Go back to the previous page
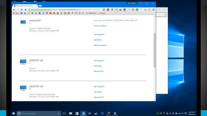207x116 pixels. click(14, 10)
